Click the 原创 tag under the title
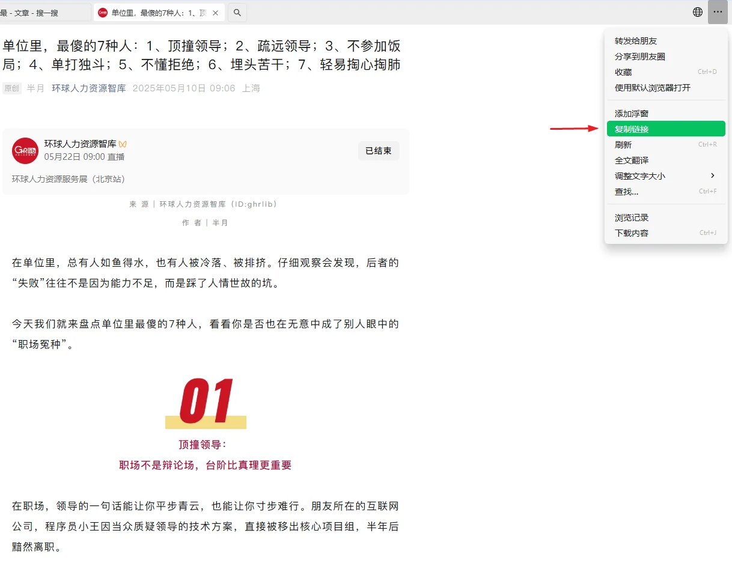The width and height of the screenshot is (732, 563). click(x=11, y=88)
